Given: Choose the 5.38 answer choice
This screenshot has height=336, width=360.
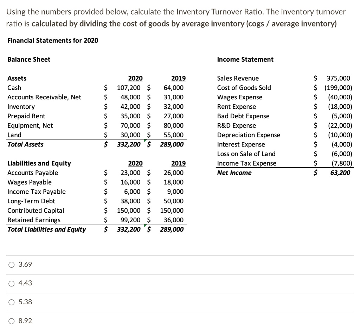Looking at the screenshot, I should coord(11,302).
